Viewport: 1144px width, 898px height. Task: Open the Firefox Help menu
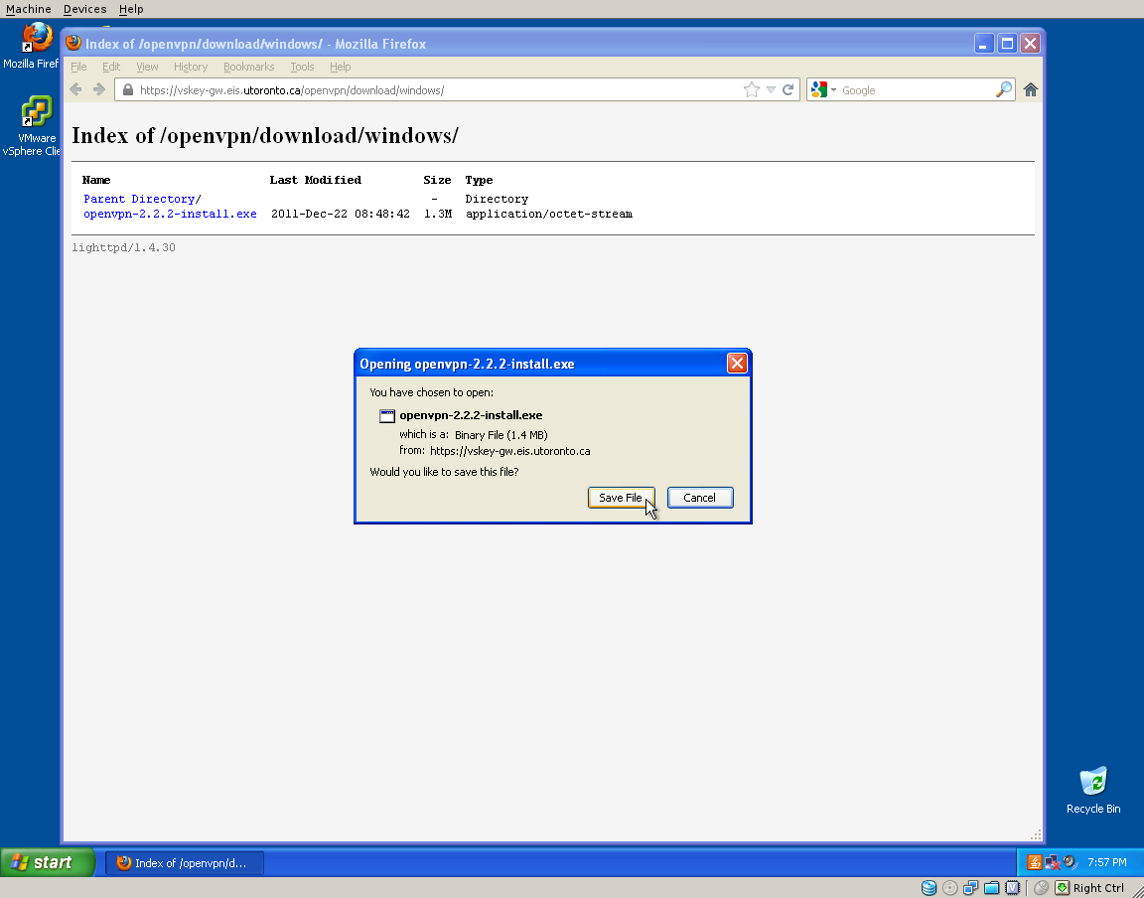(x=340, y=67)
